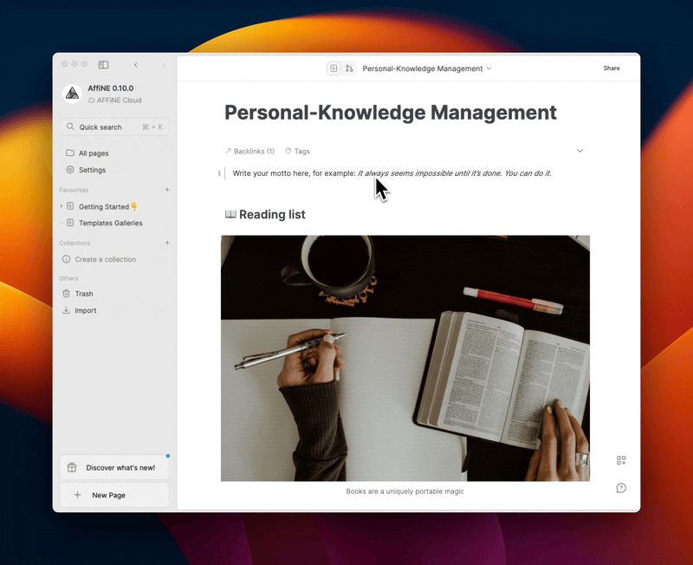Go back with the left arrow
The image size is (693, 565).
point(136,65)
